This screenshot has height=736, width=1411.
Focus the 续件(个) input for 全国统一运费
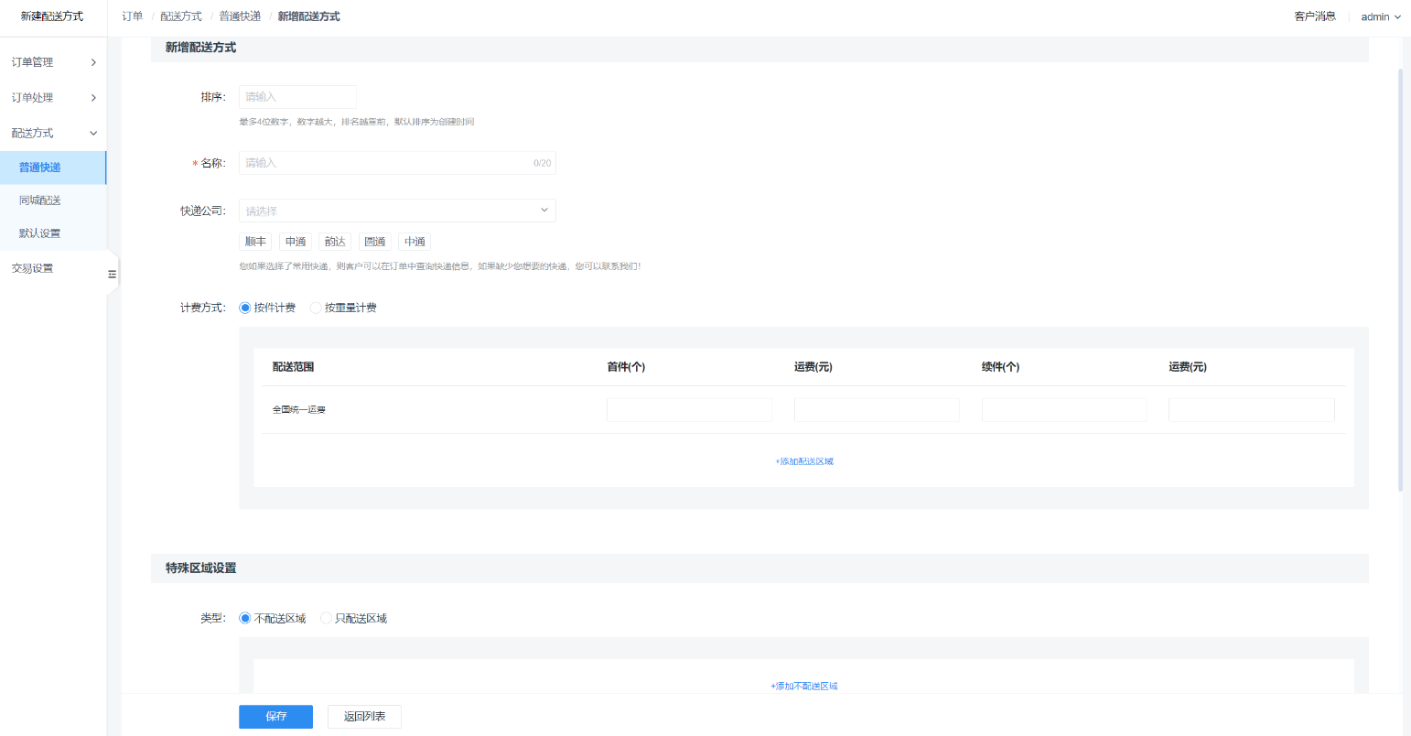point(1064,409)
